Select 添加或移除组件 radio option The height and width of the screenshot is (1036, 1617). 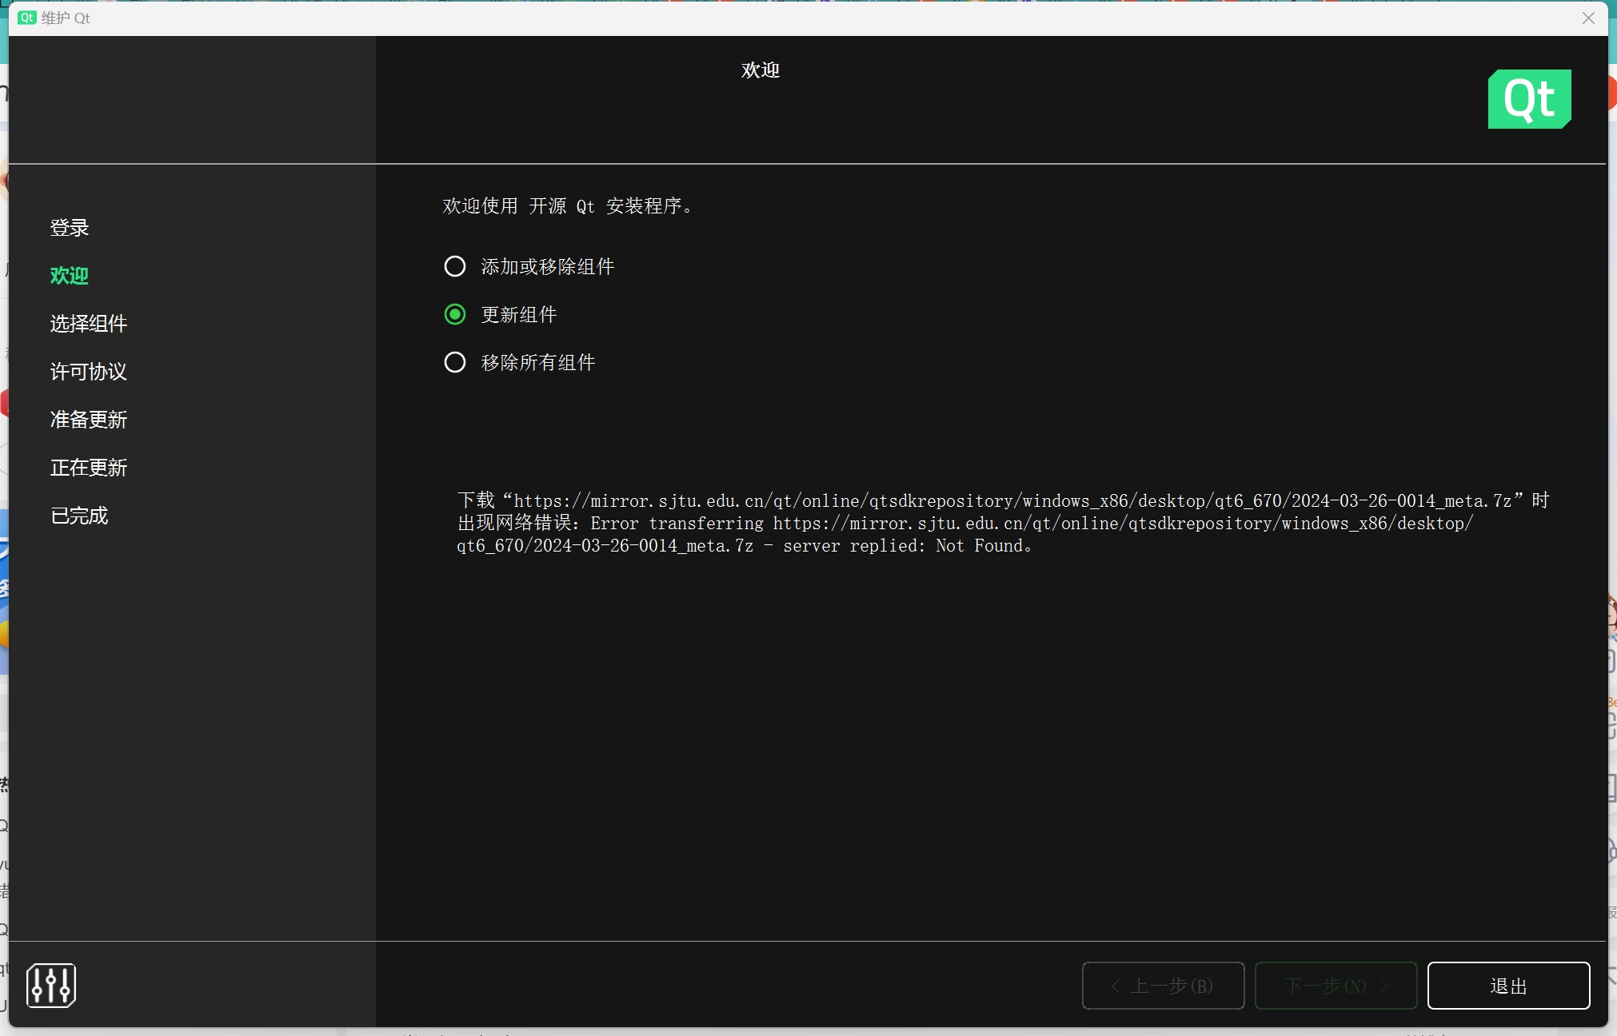click(x=455, y=266)
